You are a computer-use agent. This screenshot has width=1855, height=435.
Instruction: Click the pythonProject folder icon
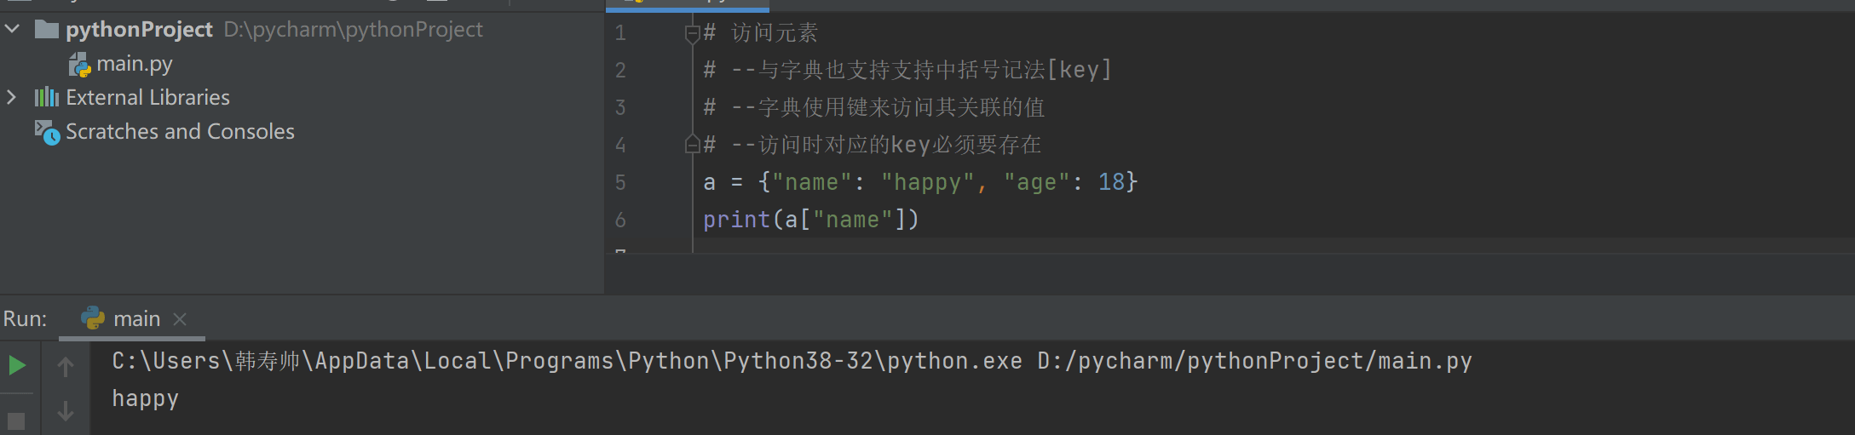pos(47,30)
